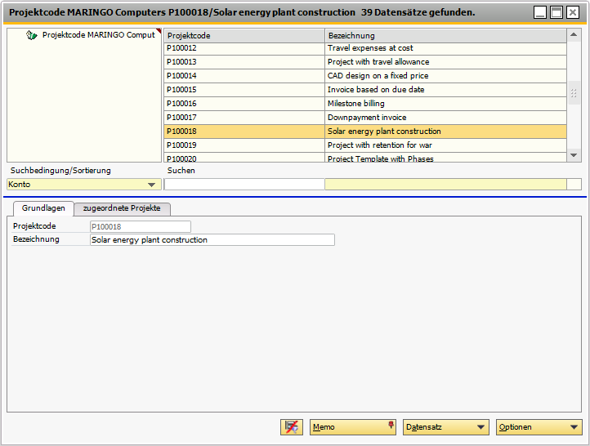Click the white Suchen input field
Viewport: 590px width, 446px height.
(244, 185)
